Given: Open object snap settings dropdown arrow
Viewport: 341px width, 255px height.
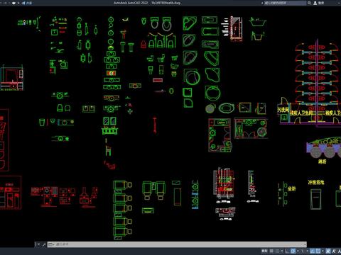Looking at the screenshot, I should (x=323, y=251).
